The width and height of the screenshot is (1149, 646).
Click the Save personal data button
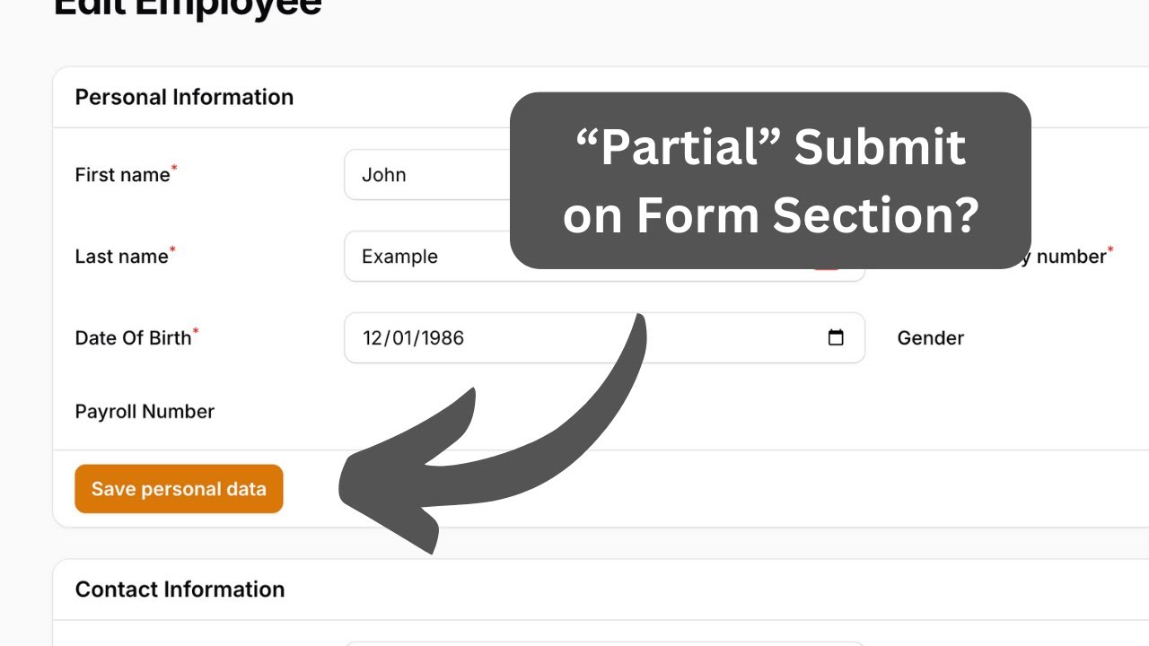click(x=179, y=489)
